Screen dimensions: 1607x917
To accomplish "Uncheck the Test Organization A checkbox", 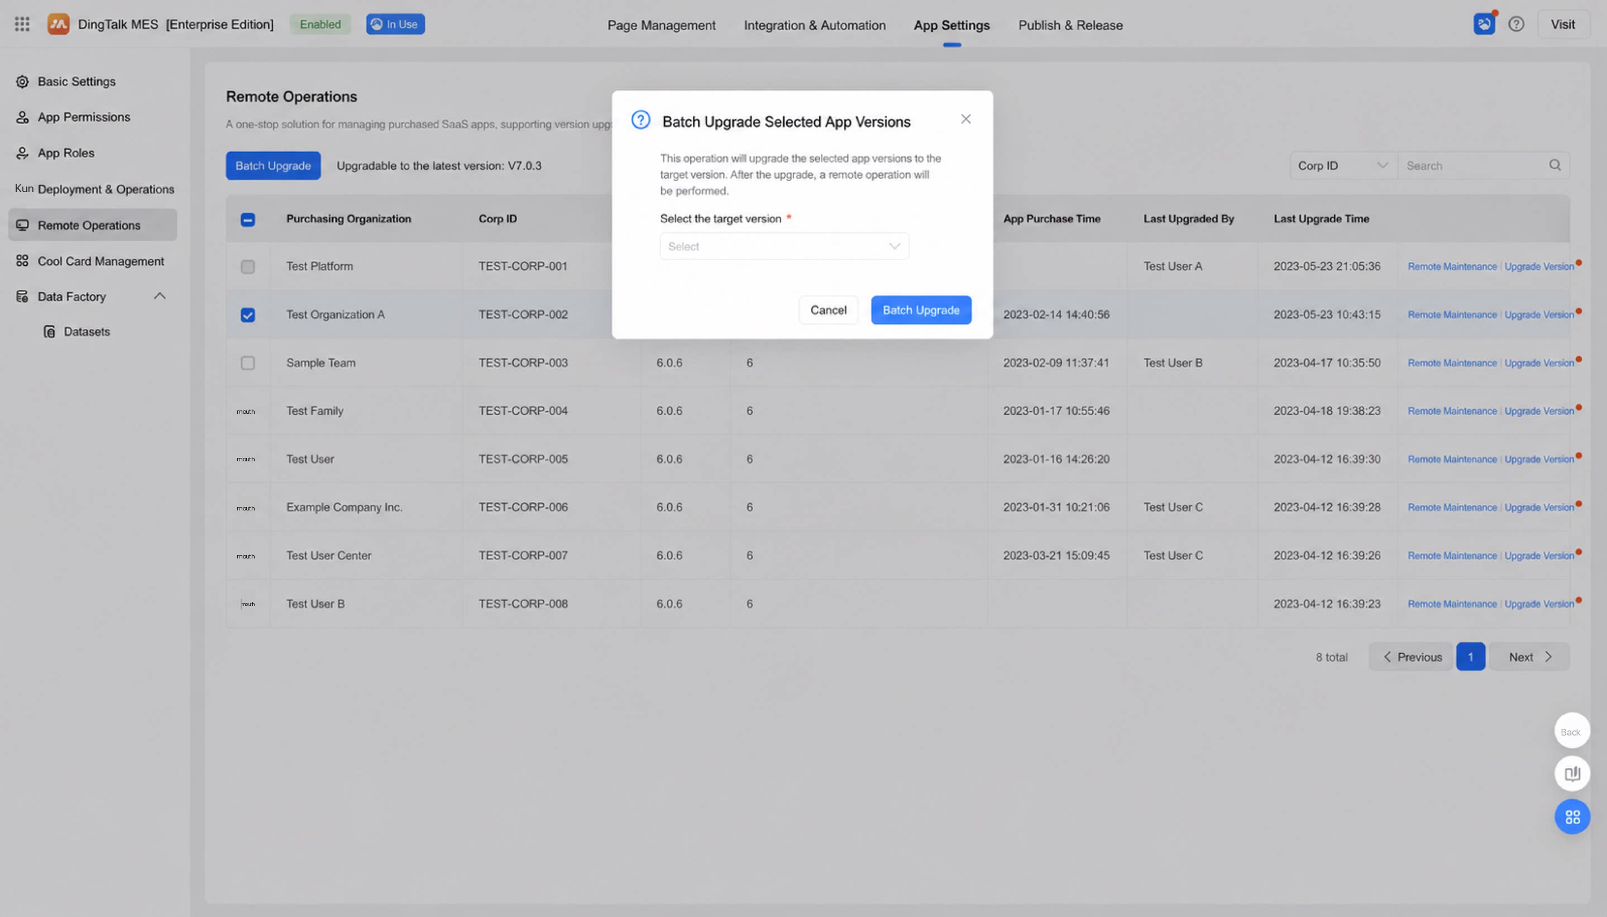I will 247,315.
